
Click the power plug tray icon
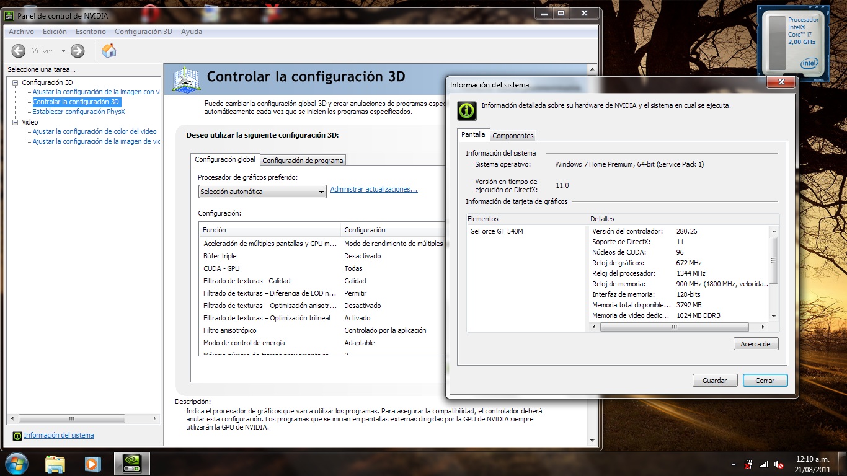pyautogui.click(x=748, y=464)
